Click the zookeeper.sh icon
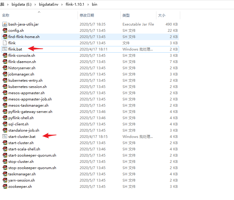 pos(5,187)
